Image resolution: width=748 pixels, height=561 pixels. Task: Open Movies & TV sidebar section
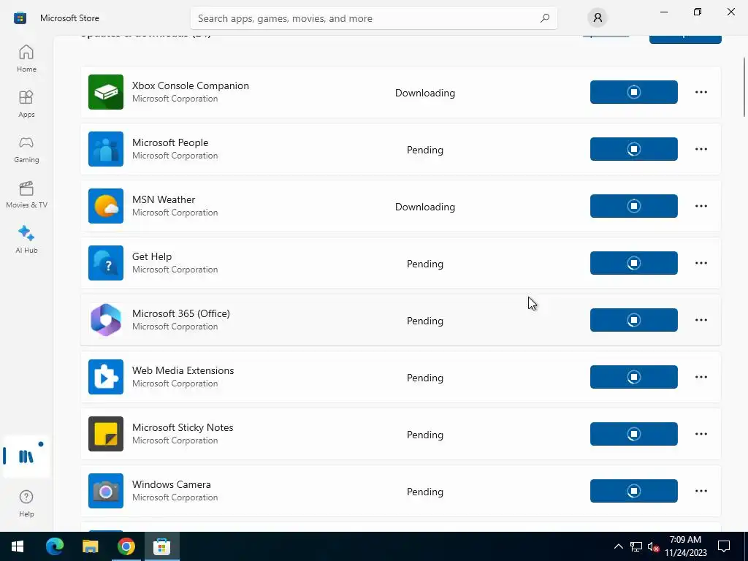pos(26,194)
